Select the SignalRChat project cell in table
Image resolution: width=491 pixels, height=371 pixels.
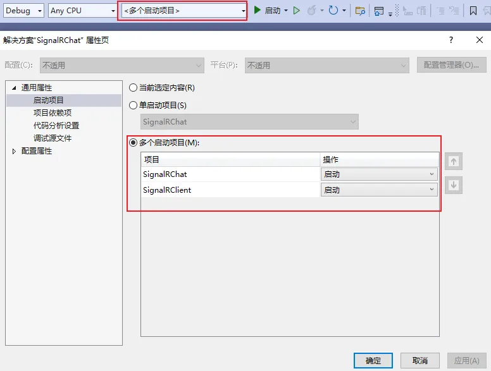point(230,174)
